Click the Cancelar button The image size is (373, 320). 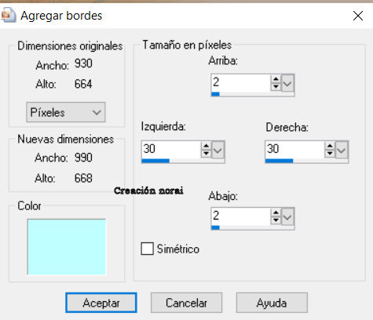point(186,303)
